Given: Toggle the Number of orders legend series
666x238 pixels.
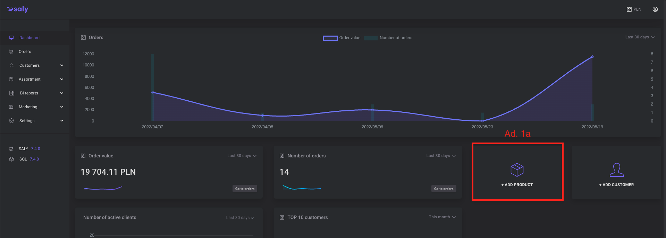Looking at the screenshot, I should 388,38.
